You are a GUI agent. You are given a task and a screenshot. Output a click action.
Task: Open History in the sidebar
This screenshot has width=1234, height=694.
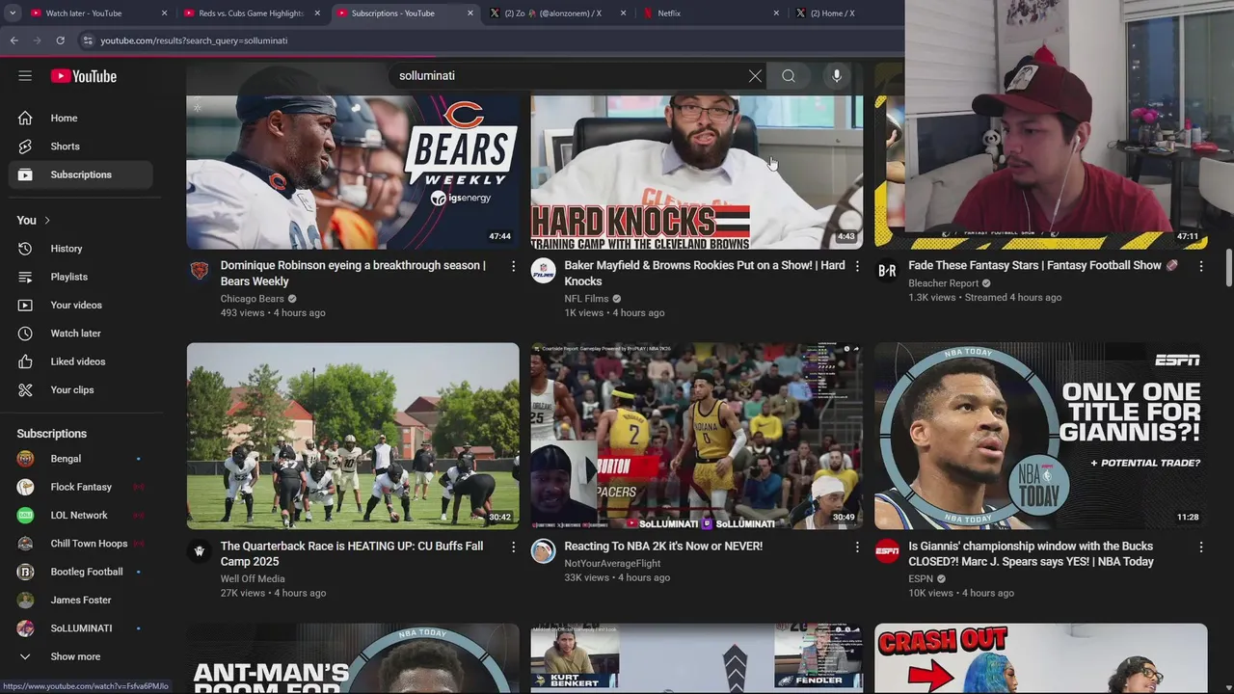[x=81, y=249]
